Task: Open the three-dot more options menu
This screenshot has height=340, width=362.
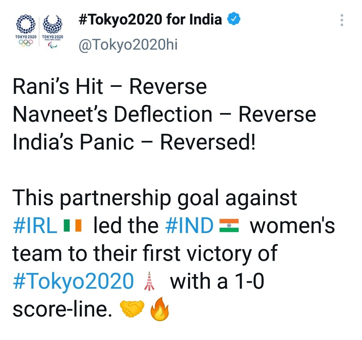Action: pyautogui.click(x=342, y=20)
